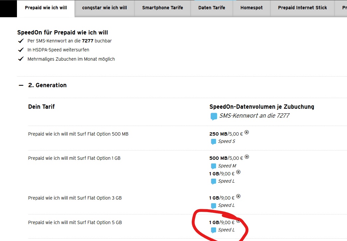Click Speed L bubble icon in Option 3 GB row

213,206
